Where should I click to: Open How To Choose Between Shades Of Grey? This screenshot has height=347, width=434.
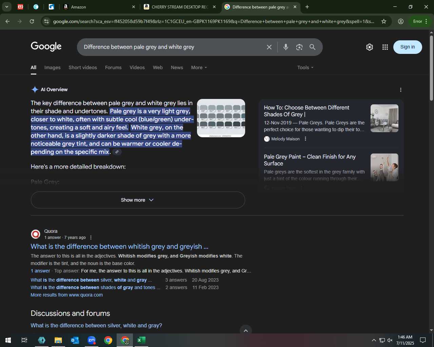pyautogui.click(x=307, y=111)
